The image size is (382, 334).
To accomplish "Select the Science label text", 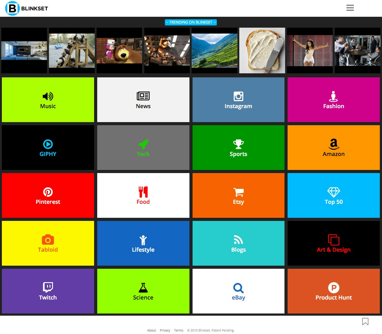I will [143, 297].
